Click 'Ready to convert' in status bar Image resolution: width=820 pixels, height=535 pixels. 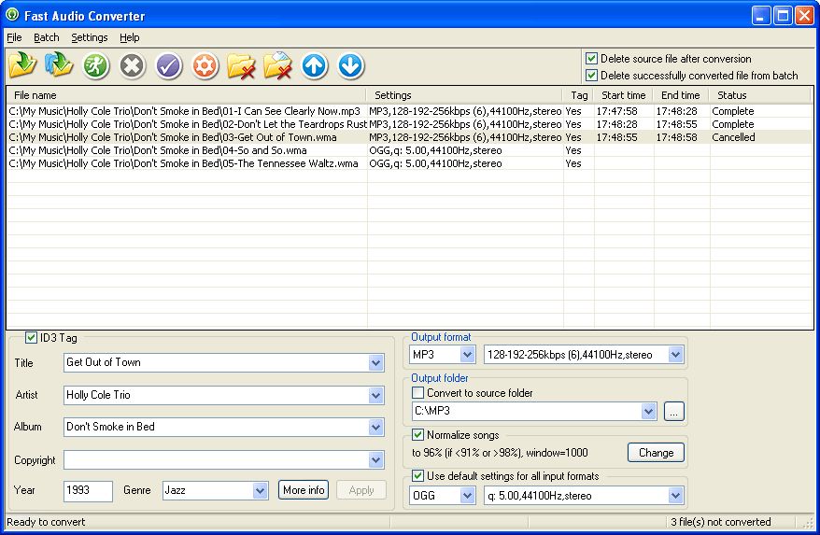pyautogui.click(x=46, y=521)
